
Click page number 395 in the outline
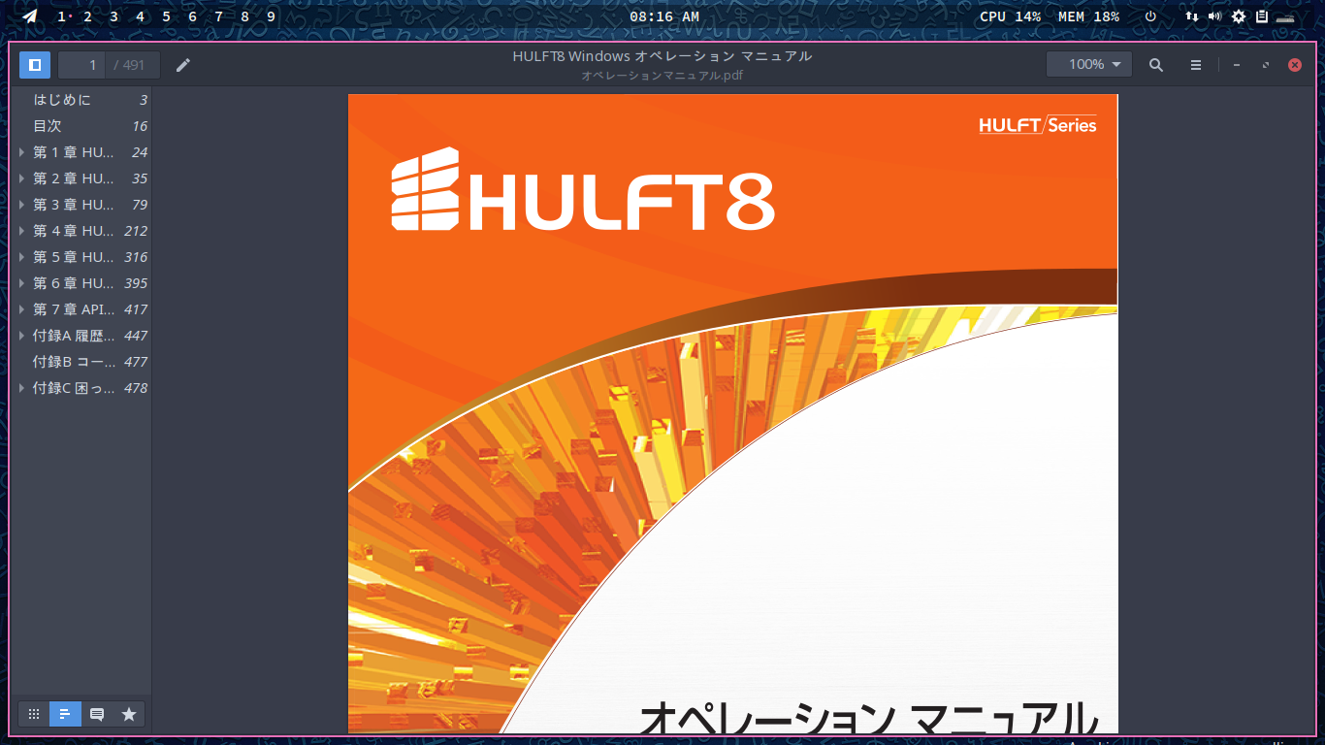point(136,283)
